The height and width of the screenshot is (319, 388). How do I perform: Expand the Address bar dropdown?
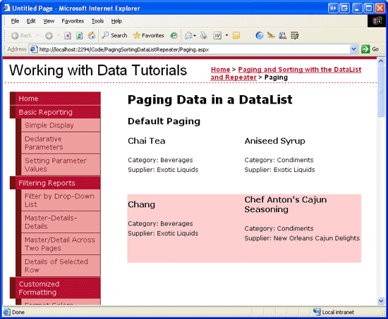(x=353, y=49)
